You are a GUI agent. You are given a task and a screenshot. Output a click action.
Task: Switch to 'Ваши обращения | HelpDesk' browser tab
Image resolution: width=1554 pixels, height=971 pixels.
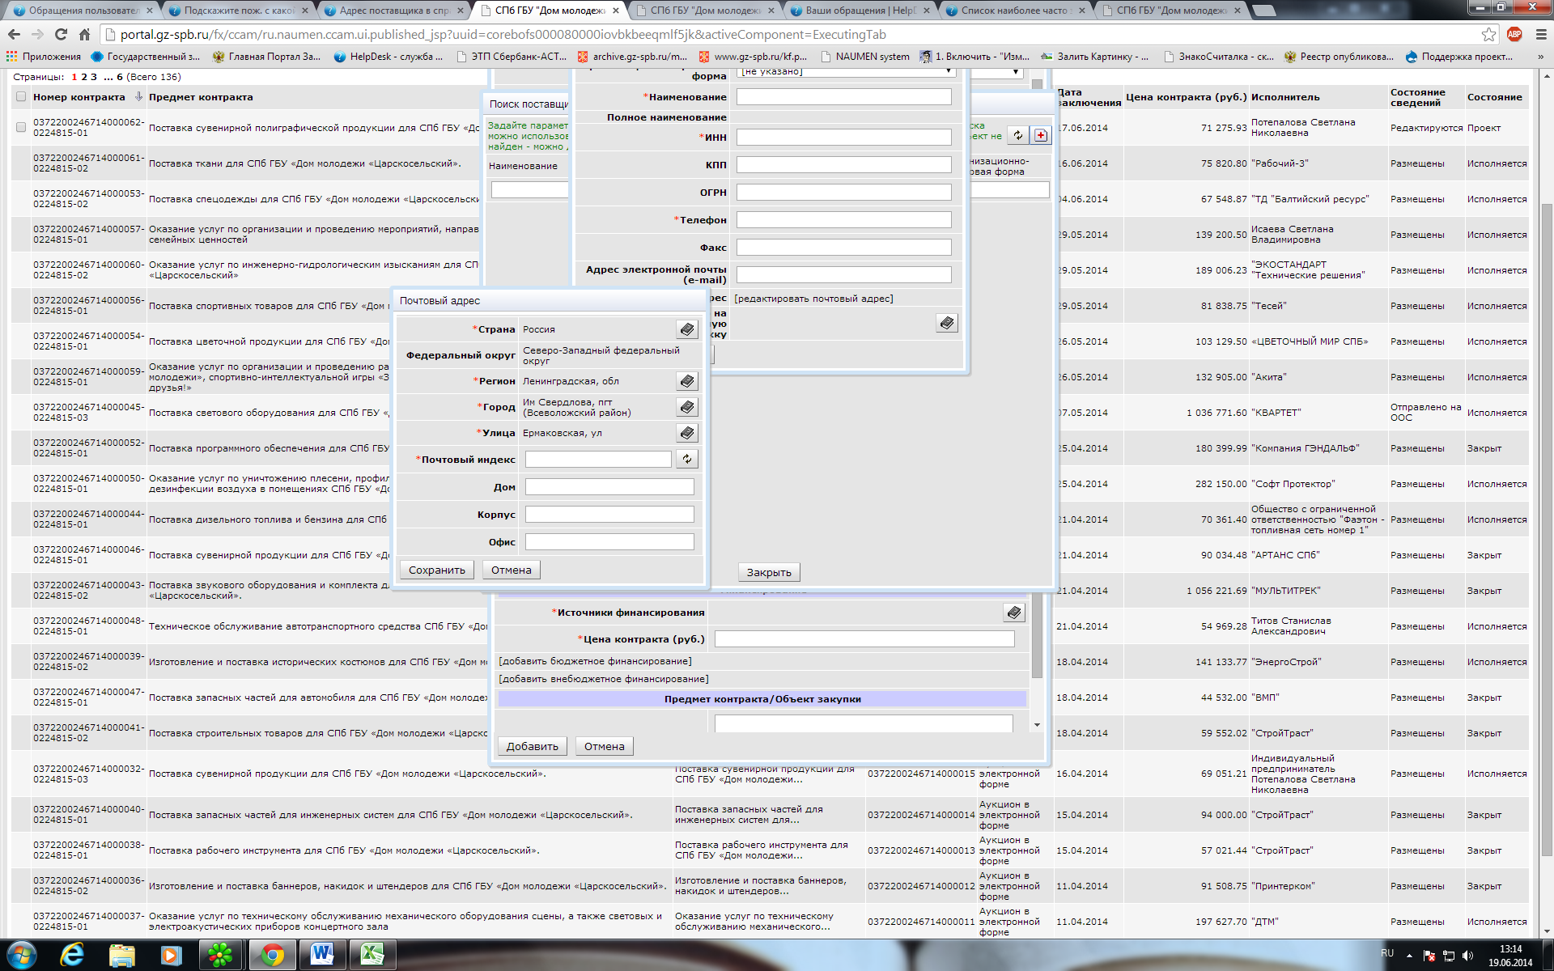point(859,11)
